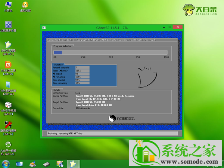Click the Symantec logo
Viewport: 224px width, 168px height.
pyautogui.click(x=122, y=118)
